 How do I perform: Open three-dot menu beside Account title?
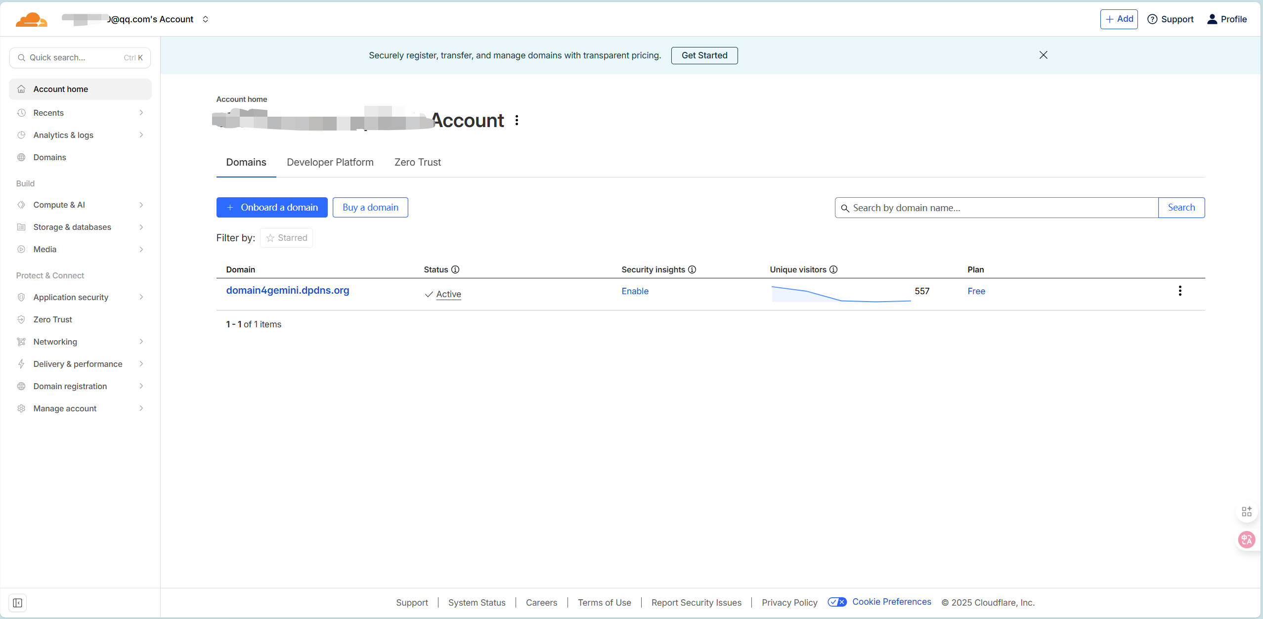tap(517, 120)
